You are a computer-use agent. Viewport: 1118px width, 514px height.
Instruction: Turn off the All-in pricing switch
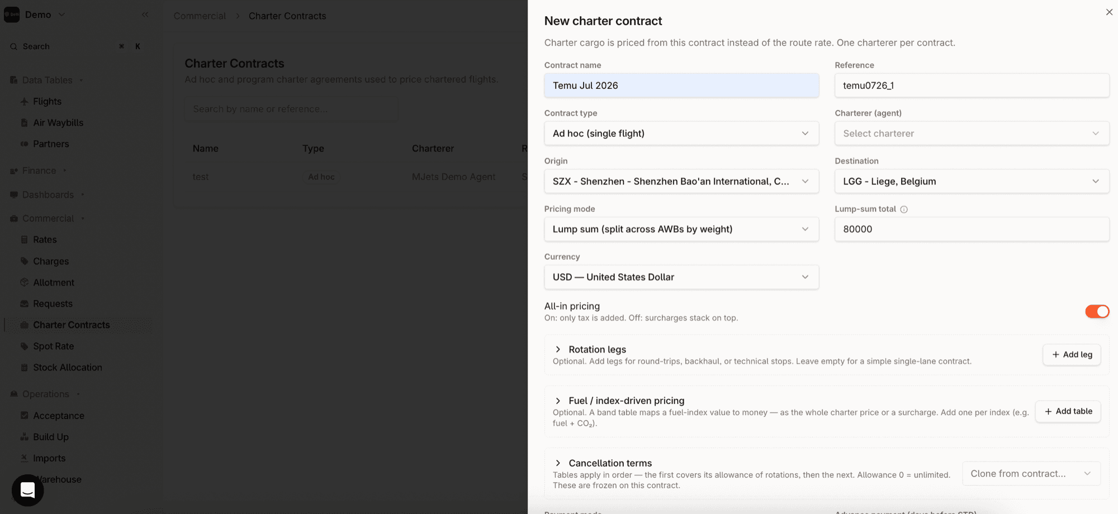click(x=1097, y=311)
